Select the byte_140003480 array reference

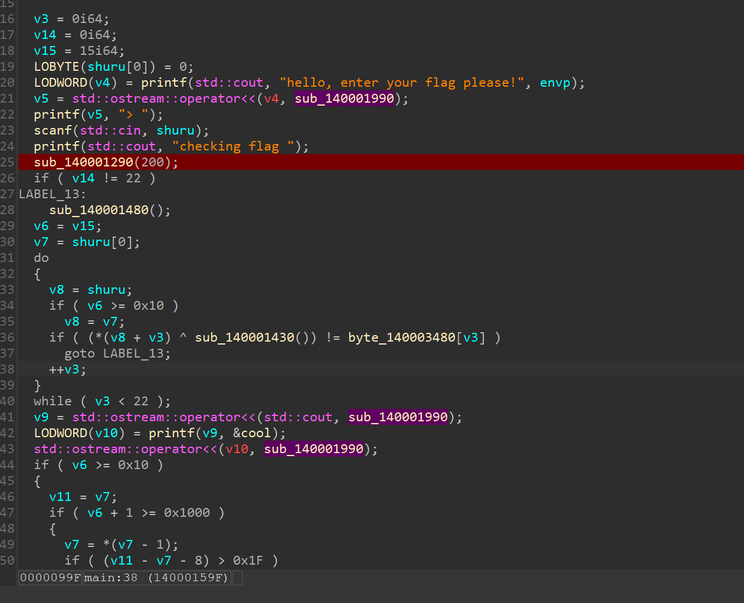[x=401, y=337]
